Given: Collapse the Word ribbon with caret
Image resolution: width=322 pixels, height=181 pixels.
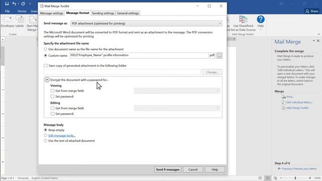Looking at the screenshot, I should tap(318, 34).
